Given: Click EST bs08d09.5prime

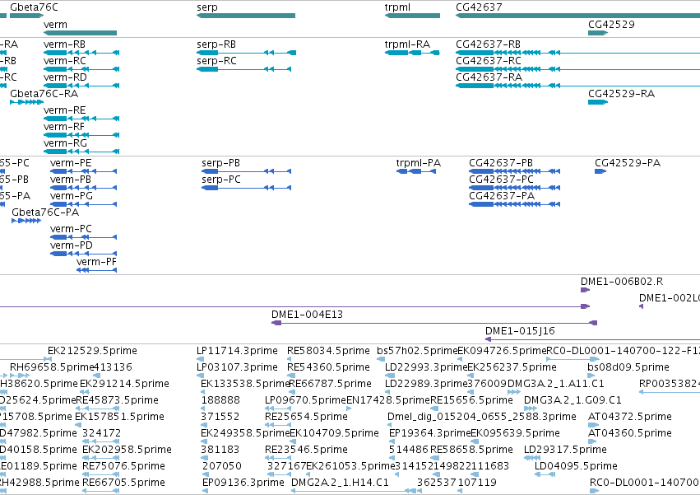Looking at the screenshot, I should (x=628, y=367).
